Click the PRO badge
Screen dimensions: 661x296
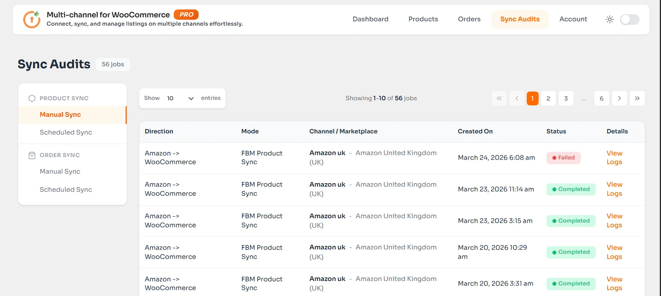pos(186,15)
